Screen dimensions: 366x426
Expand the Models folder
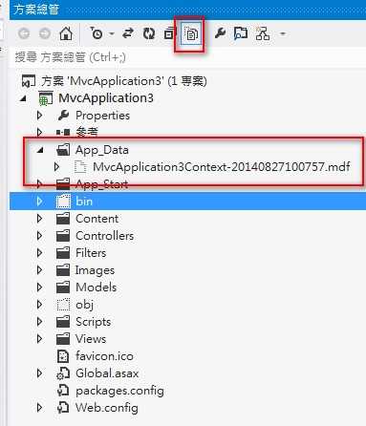click(x=39, y=288)
